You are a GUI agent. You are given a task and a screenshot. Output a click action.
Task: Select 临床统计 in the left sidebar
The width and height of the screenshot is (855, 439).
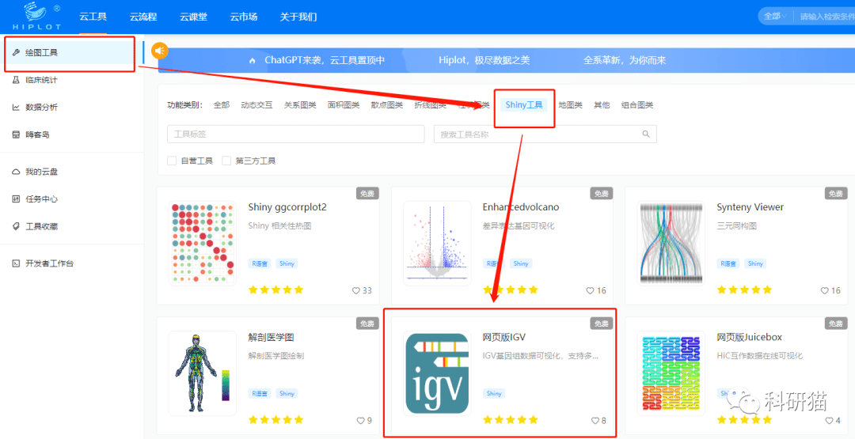coord(41,80)
